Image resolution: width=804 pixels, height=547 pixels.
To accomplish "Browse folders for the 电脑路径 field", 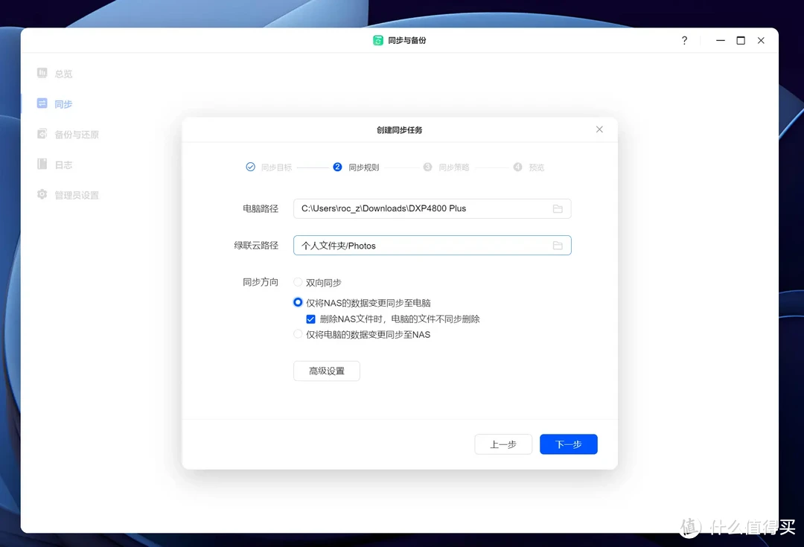I will click(x=558, y=208).
